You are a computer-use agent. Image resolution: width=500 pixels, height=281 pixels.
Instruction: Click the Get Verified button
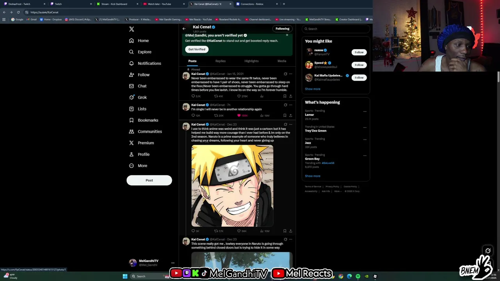[197, 49]
